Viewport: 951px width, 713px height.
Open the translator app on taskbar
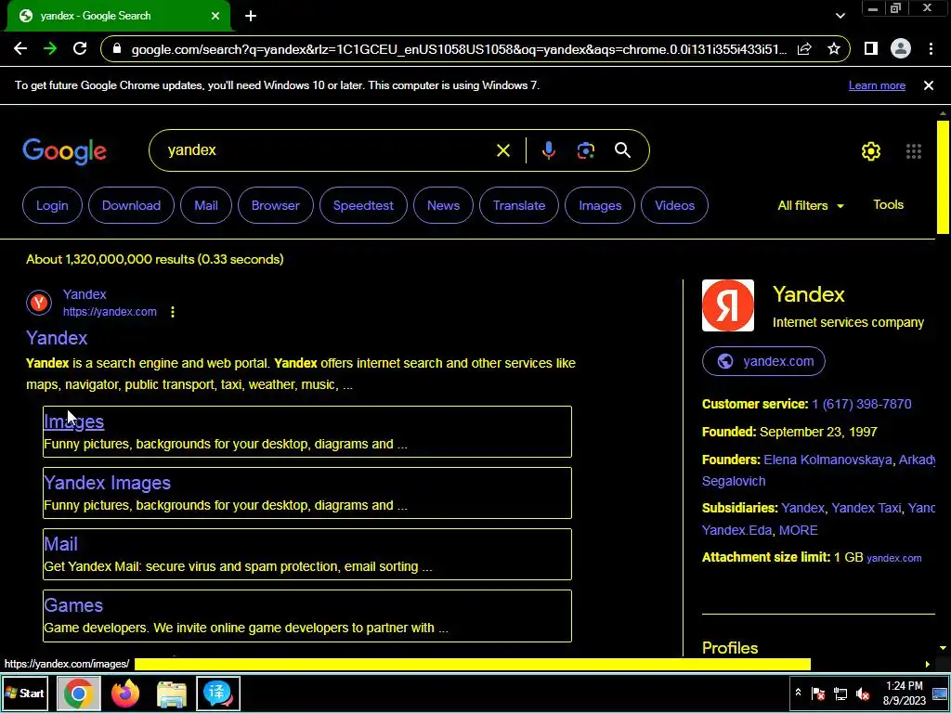(218, 693)
